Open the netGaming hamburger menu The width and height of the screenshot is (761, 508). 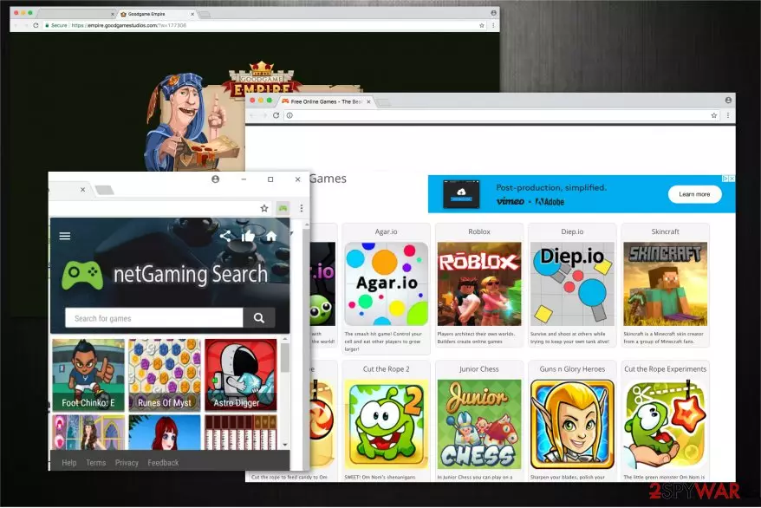(x=64, y=236)
